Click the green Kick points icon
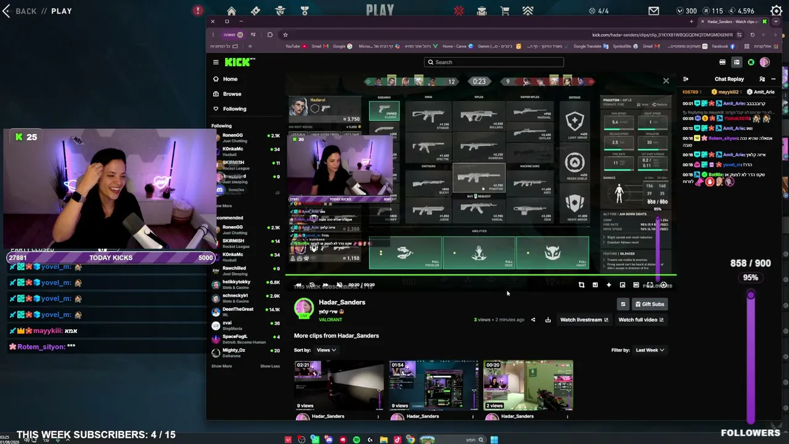 [751, 62]
